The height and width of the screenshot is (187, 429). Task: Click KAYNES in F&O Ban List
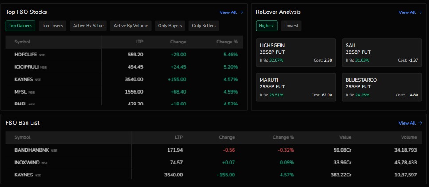[23, 175]
